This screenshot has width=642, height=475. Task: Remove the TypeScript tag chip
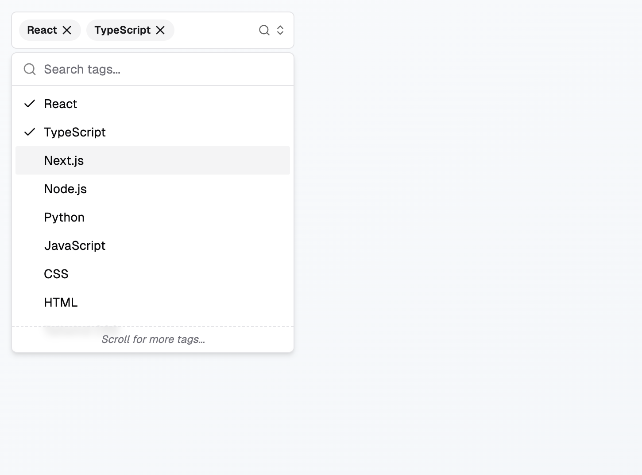(160, 30)
